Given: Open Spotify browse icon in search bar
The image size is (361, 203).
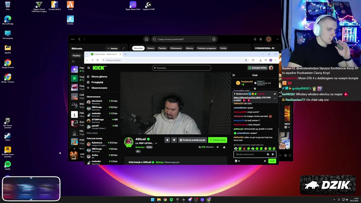Looking at the screenshot, I should pos(214,39).
